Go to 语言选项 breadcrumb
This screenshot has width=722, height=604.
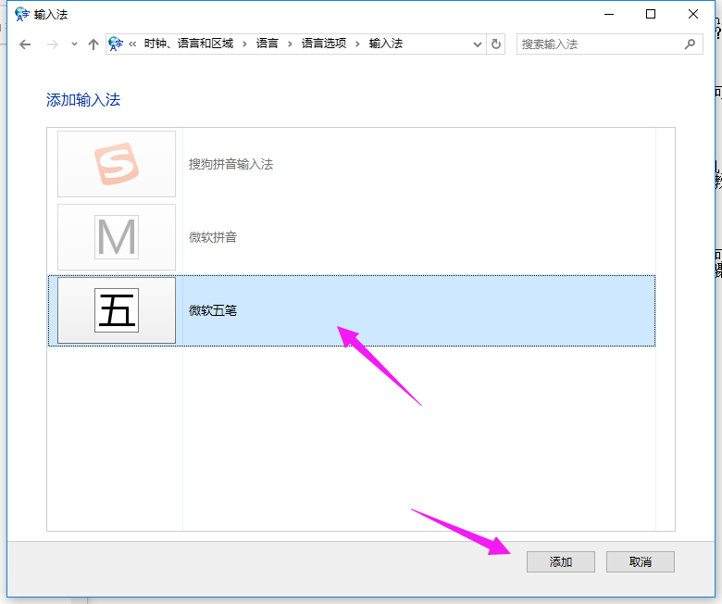pyautogui.click(x=324, y=44)
